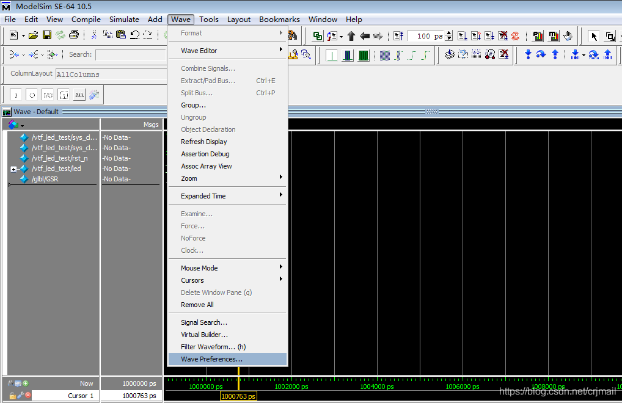Click the Memory Profiling M icon
Screen dimensions: 622x403
(x=554, y=36)
